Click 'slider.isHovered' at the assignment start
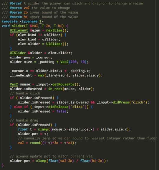Viewport: 159px width, 170px height. tap(26, 89)
